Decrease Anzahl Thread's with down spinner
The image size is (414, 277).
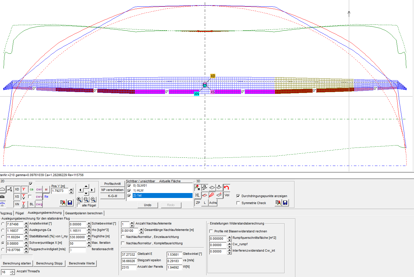coord(12,274)
